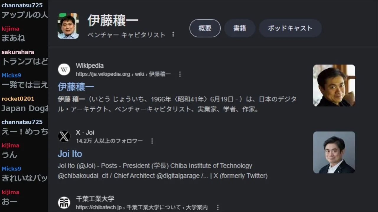Click username rocket0201 in chat
Viewport: 378px width, 212px height.
pyautogui.click(x=18, y=99)
